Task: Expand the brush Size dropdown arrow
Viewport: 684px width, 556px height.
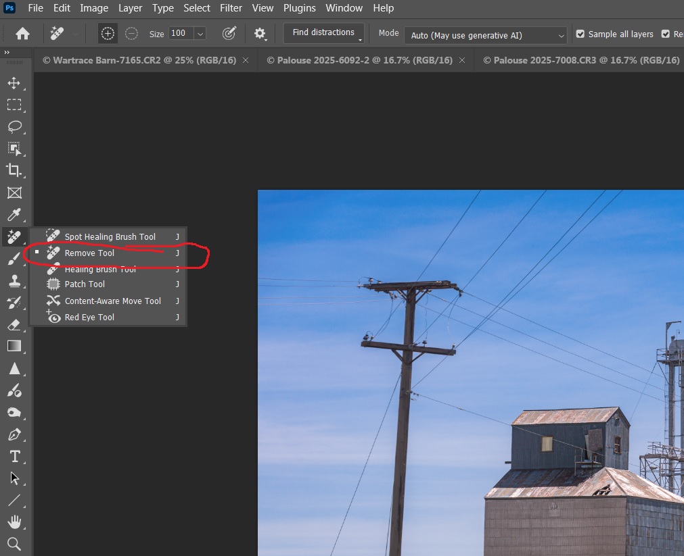Action: (x=200, y=34)
